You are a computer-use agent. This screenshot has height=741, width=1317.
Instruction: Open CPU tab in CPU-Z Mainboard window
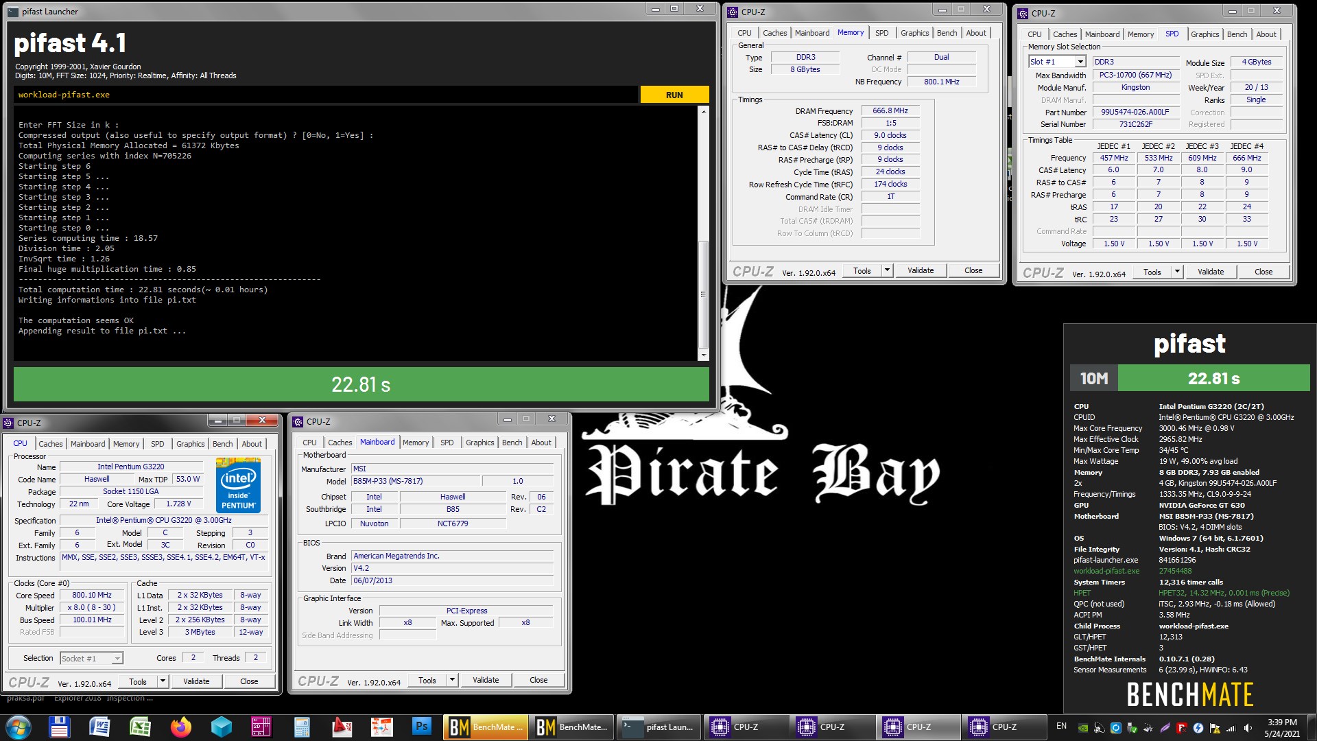pyautogui.click(x=310, y=443)
